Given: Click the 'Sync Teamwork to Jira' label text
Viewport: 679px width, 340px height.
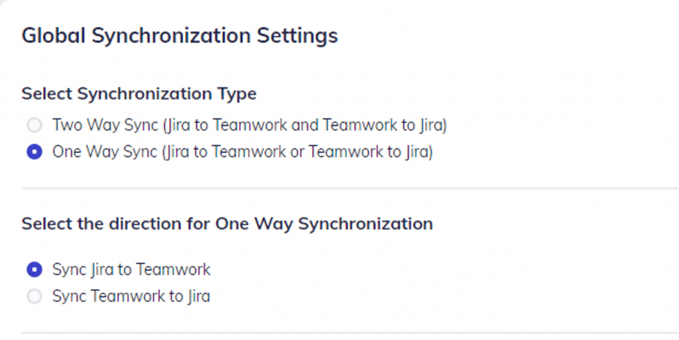Looking at the screenshot, I should tap(131, 296).
